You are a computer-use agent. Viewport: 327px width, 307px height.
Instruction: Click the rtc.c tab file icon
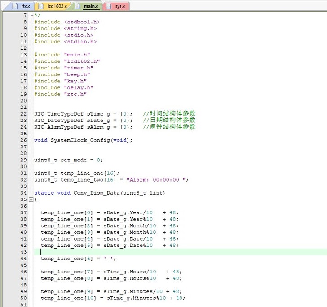14,6
